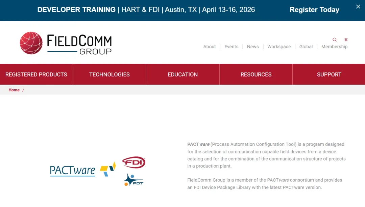This screenshot has height=207, width=365.
Task: Close the developer training banner
Action: 358,7
